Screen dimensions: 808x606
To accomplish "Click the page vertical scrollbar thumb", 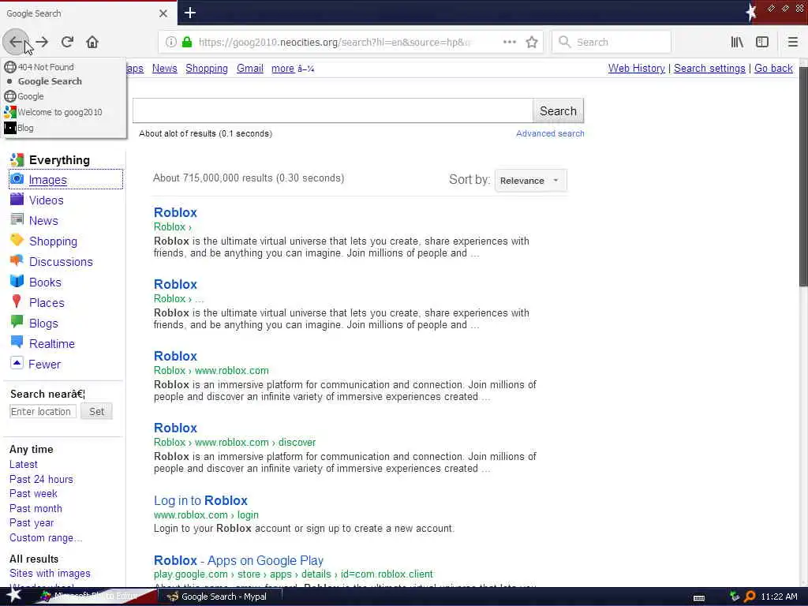I will (803, 177).
